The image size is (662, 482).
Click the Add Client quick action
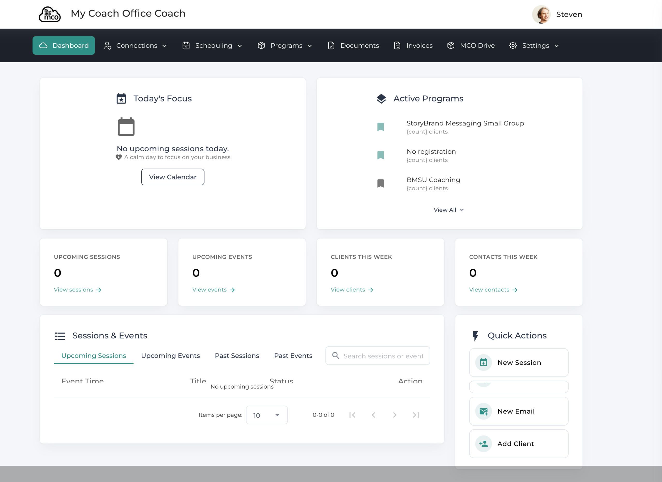coord(518,444)
